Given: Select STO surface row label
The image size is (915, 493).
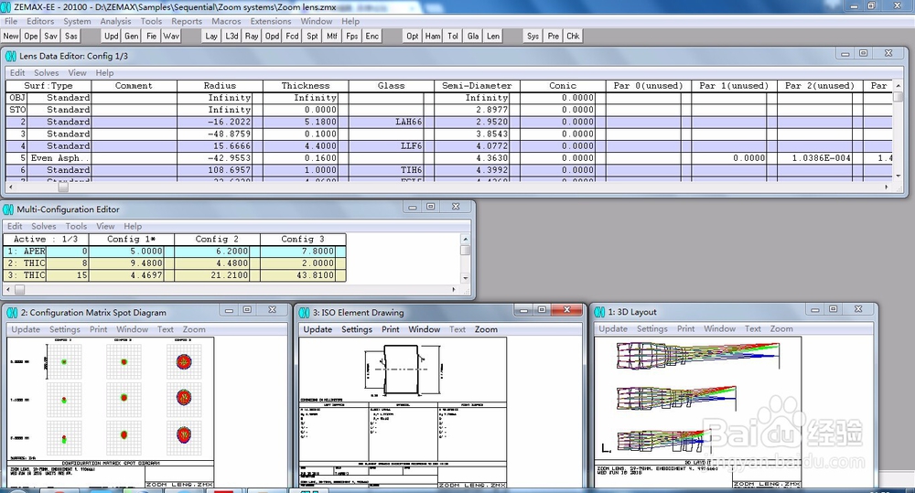Looking at the screenshot, I should [x=17, y=110].
